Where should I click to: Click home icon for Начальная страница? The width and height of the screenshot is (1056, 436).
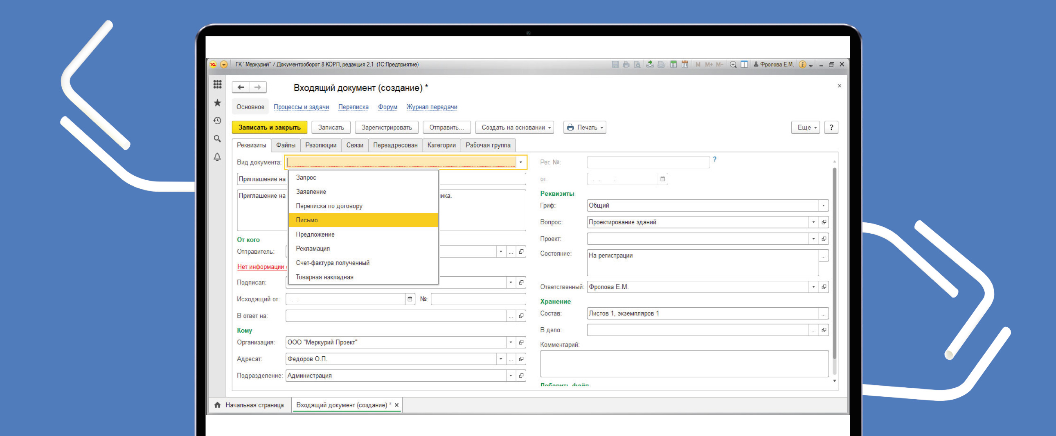(x=217, y=405)
